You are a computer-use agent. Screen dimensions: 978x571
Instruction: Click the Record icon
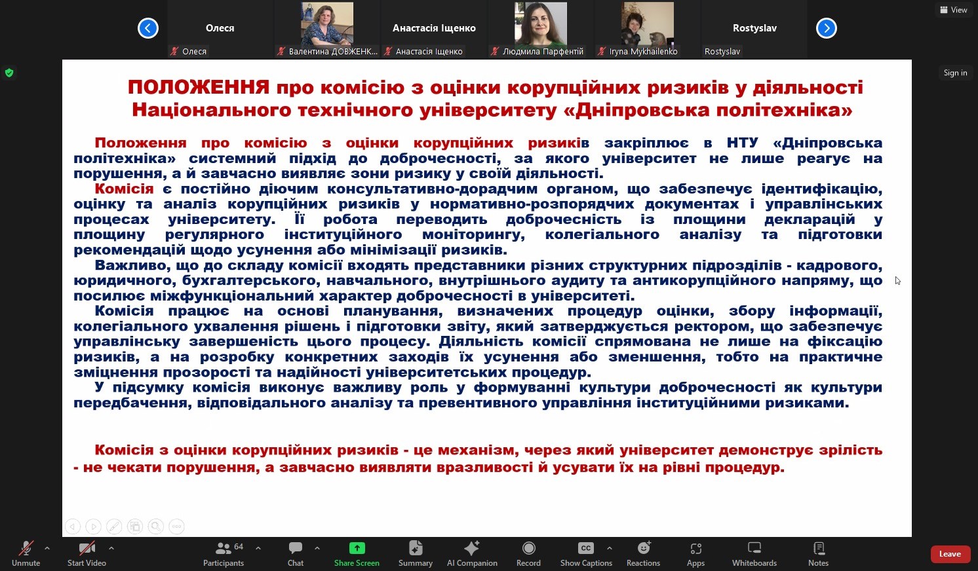(x=529, y=548)
